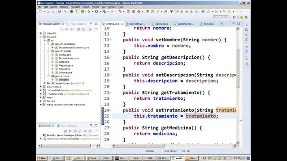Select Perro.java in Package Explorer
This screenshot has height=161, width=287.
(64, 69)
